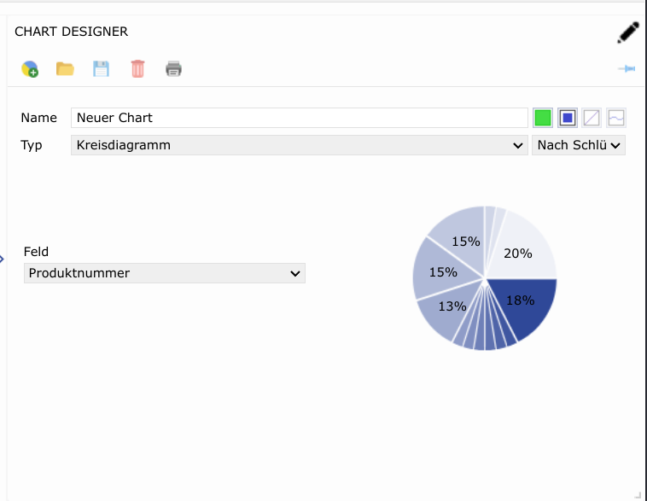Click the new chart icon

30,69
